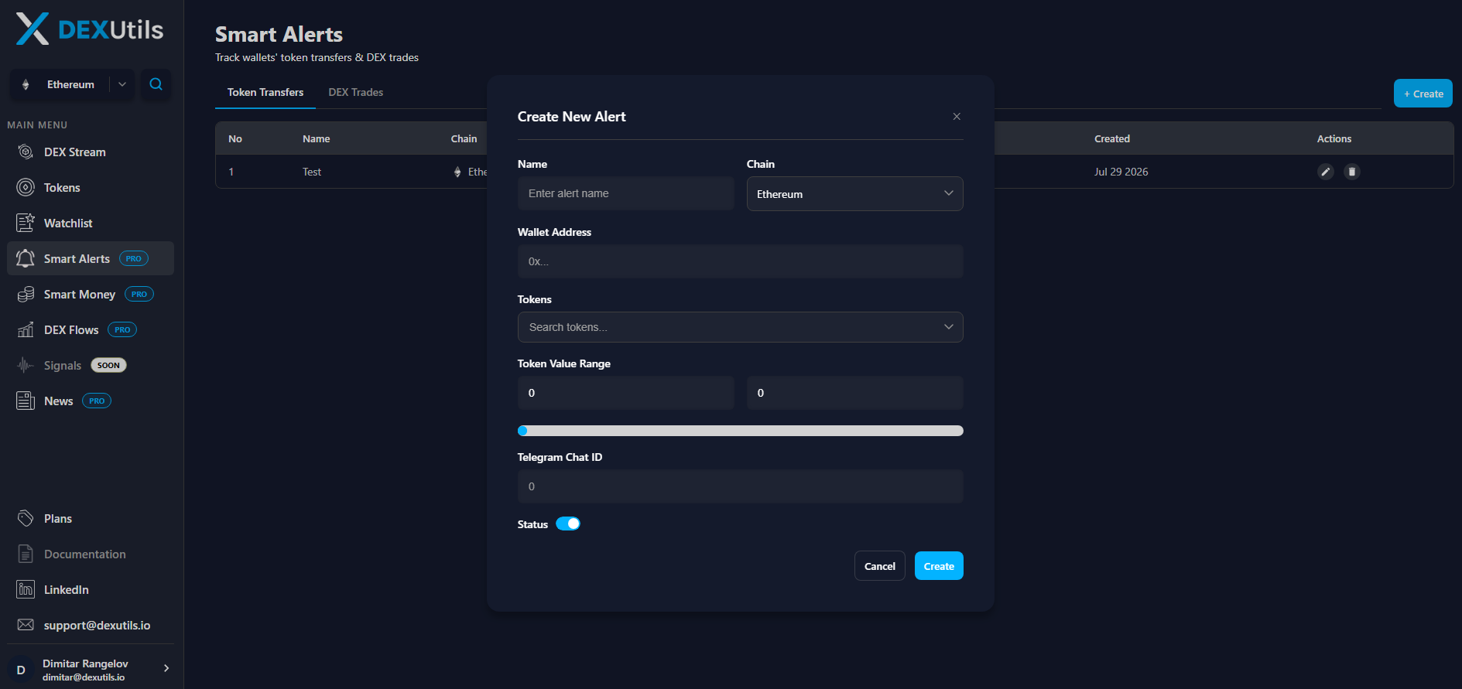Image resolution: width=1462 pixels, height=689 pixels.
Task: Click the Smart Money coins icon
Action: point(26,294)
